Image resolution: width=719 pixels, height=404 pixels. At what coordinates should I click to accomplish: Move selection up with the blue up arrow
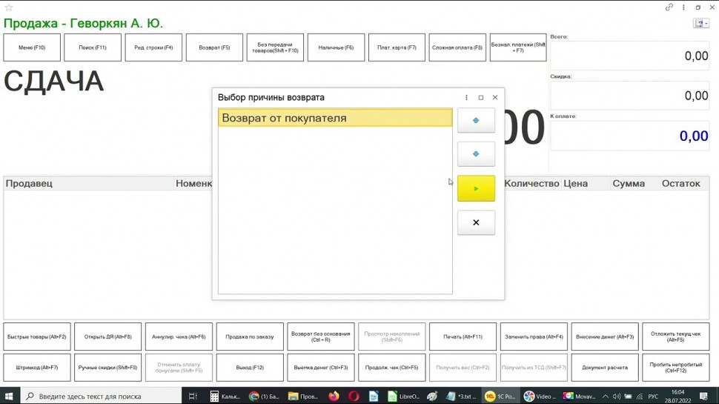tap(476, 121)
